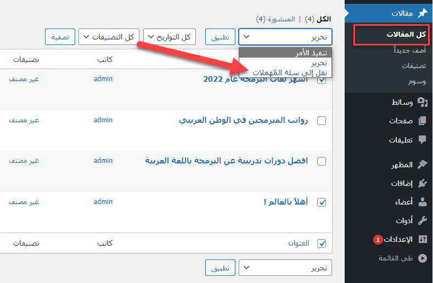Viewport: 433px width, 283px height.
Task: Click the تصنيفات column header at table top
Action: [26, 59]
